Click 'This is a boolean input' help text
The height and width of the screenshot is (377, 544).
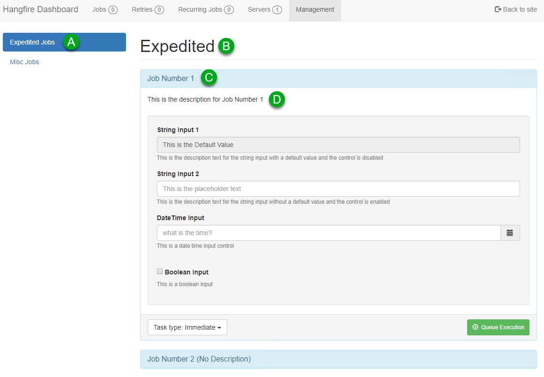click(x=185, y=284)
